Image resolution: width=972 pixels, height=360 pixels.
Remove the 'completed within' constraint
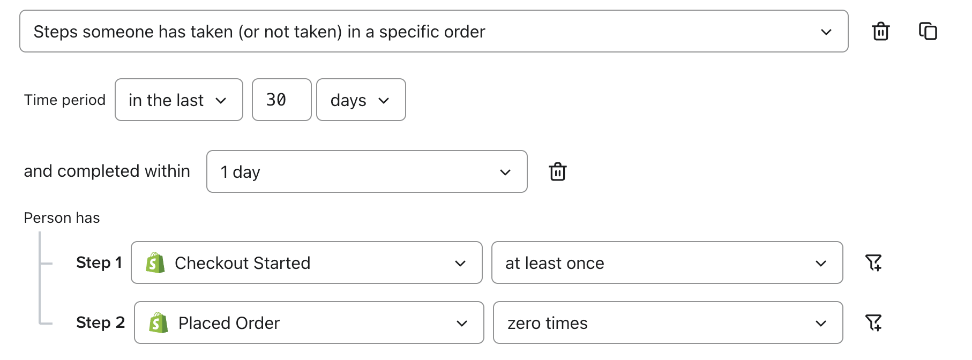(558, 171)
